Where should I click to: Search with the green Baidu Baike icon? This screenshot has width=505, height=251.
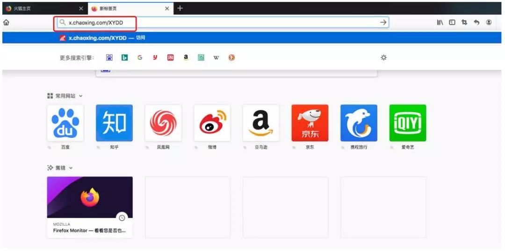coord(201,57)
